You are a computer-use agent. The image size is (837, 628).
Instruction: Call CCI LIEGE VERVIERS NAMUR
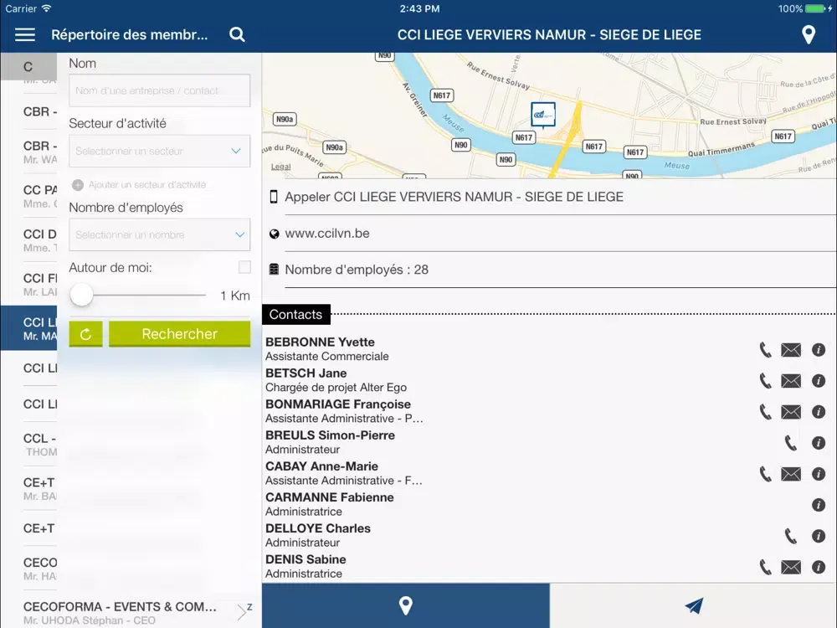click(x=454, y=197)
